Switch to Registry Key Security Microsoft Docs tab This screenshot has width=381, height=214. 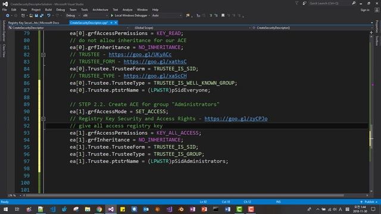click(33, 23)
